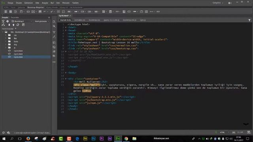Expand the js folder
The height and width of the screenshot is (142, 253).
(6, 48)
